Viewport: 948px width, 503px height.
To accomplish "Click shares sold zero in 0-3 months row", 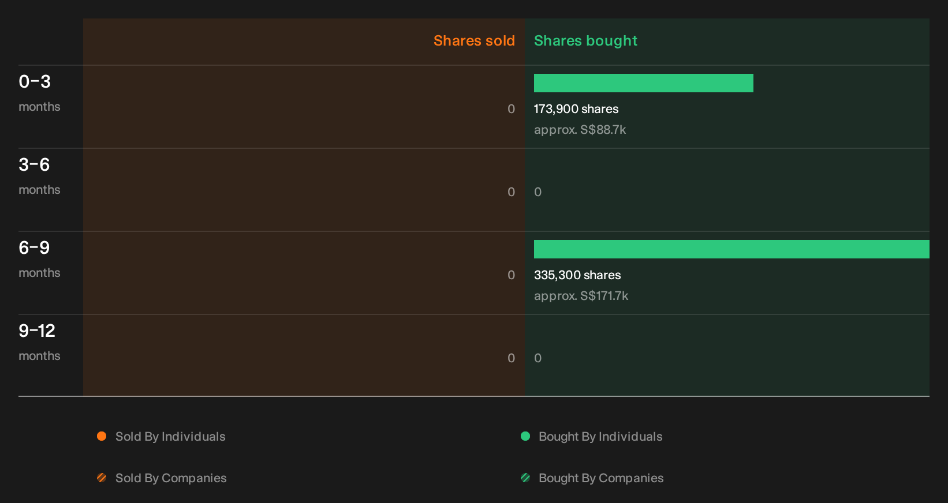I will tap(511, 109).
